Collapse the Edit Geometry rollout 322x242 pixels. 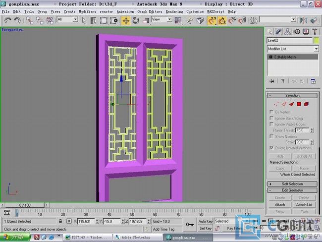[x=292, y=190]
